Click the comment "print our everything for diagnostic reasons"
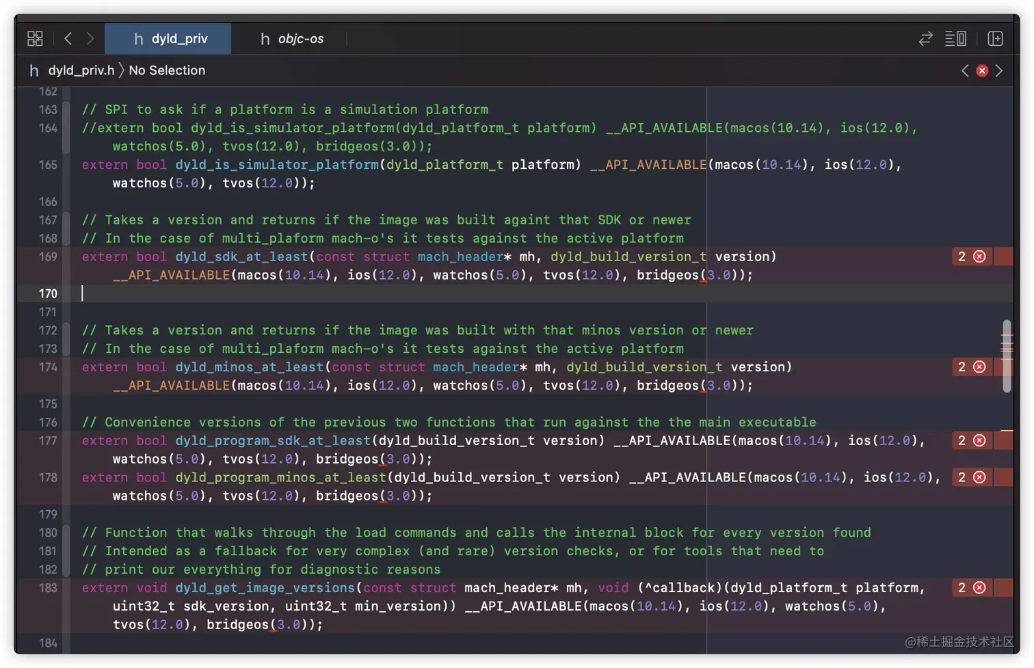The height and width of the screenshot is (668, 1034). point(261,569)
